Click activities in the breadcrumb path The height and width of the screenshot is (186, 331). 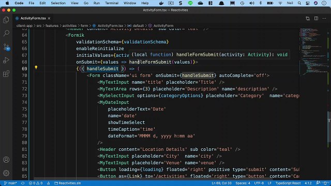69,26
